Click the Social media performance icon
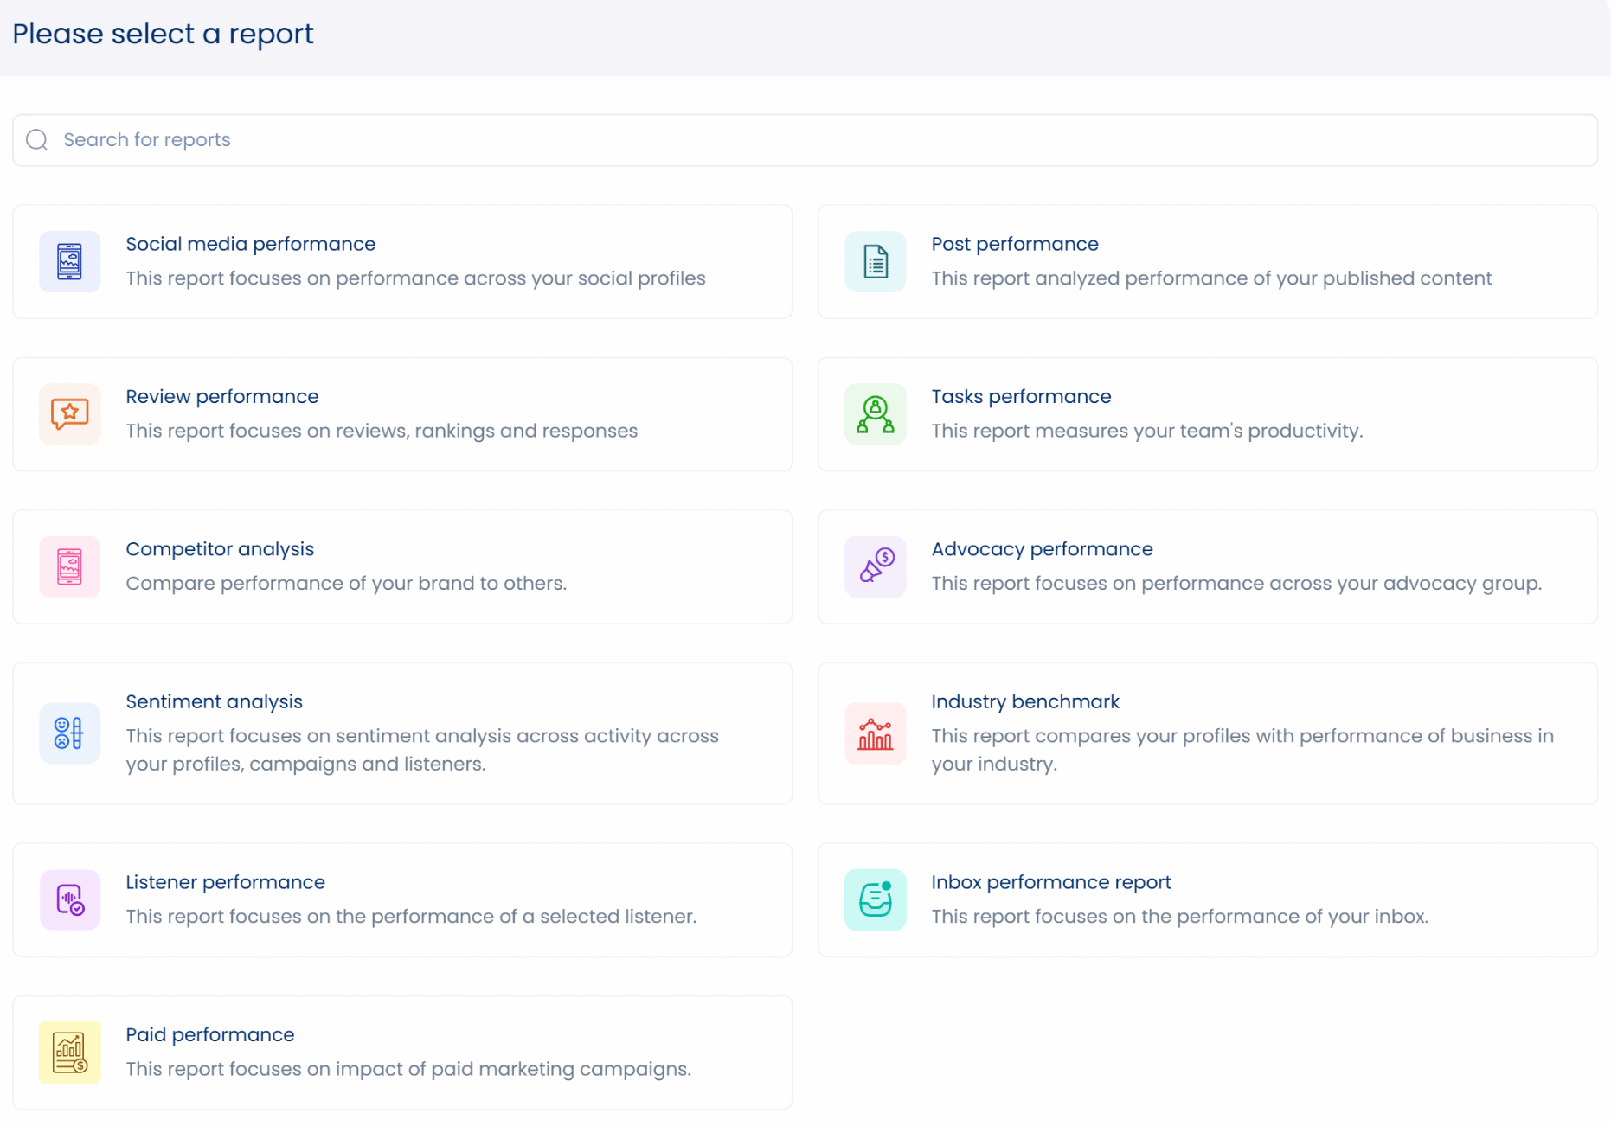 tap(69, 261)
